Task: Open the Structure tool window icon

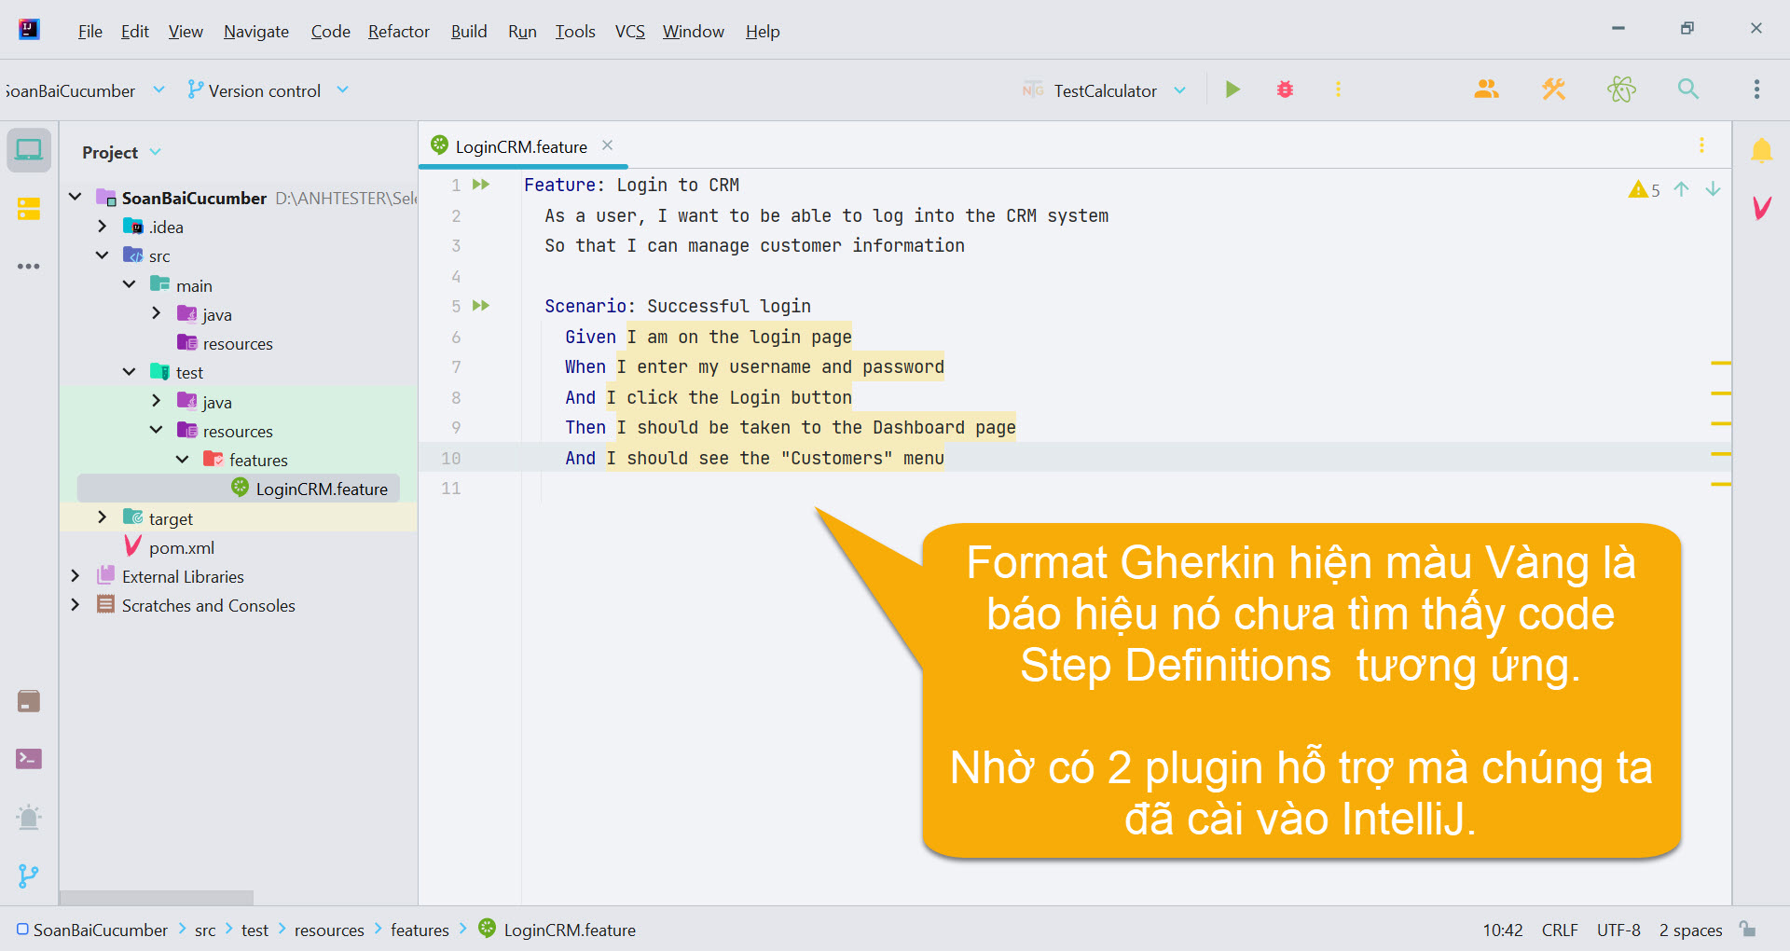Action: (x=29, y=209)
